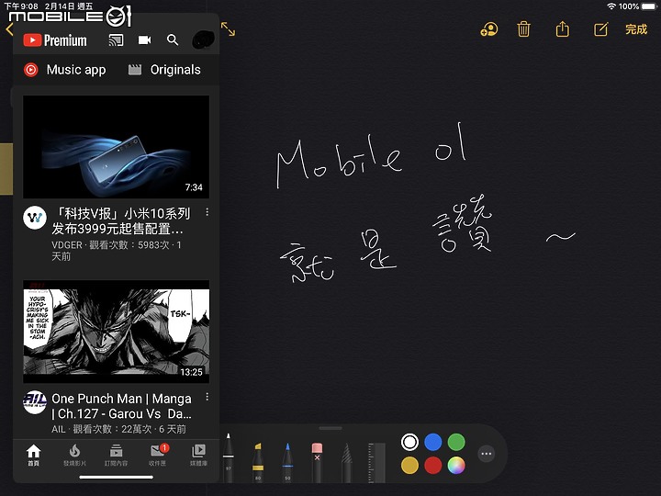Select the ruler tool
Screen dimensions: 661x496
point(377,462)
